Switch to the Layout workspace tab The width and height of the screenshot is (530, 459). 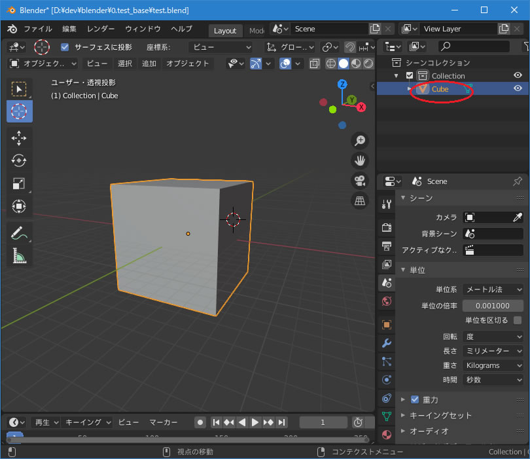pos(225,31)
